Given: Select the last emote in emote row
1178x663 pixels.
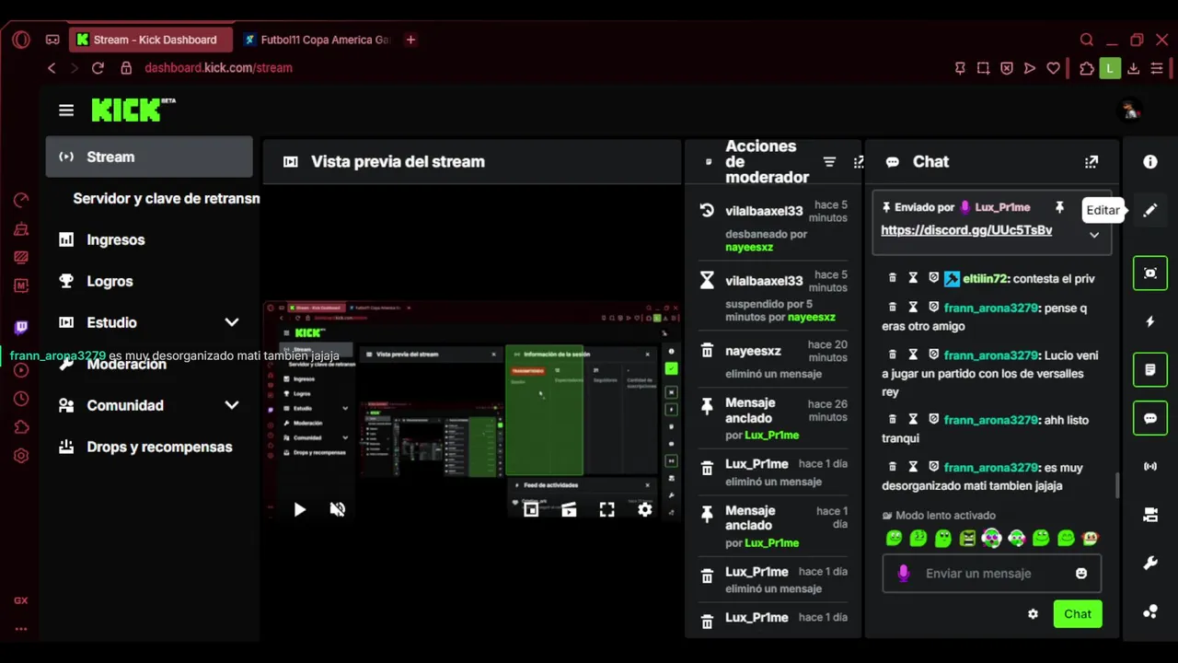Looking at the screenshot, I should pos(1091,539).
